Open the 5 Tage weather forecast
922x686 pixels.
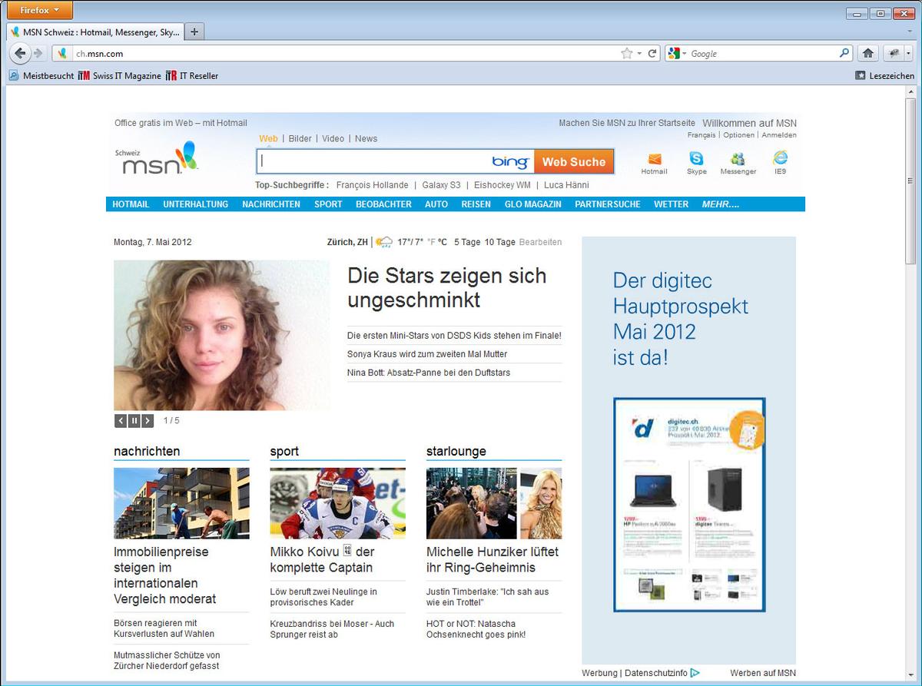tap(467, 242)
